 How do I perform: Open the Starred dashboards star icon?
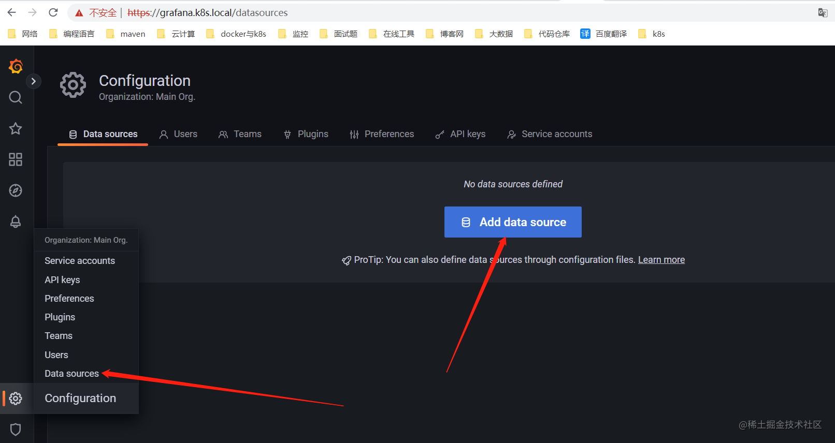click(x=16, y=128)
